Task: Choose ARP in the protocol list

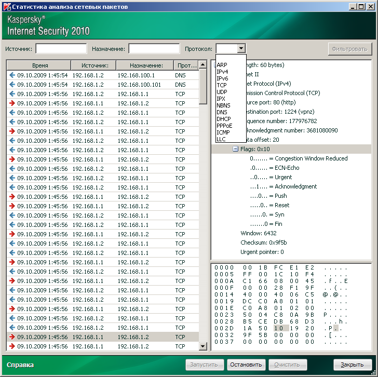Action: [x=222, y=65]
